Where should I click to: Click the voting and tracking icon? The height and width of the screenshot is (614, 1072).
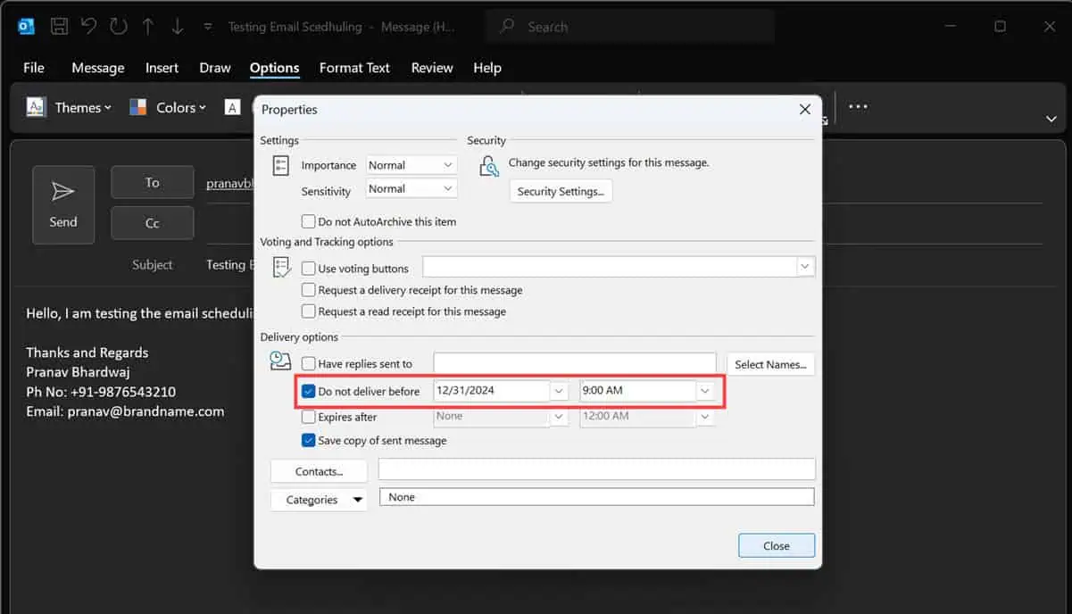(282, 268)
